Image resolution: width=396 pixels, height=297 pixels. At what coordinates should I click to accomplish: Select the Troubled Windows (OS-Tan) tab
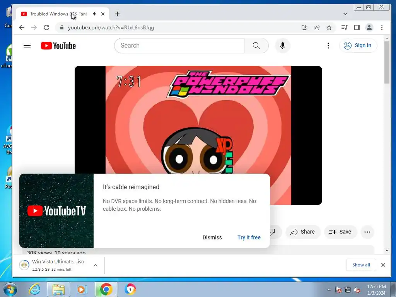(63, 14)
